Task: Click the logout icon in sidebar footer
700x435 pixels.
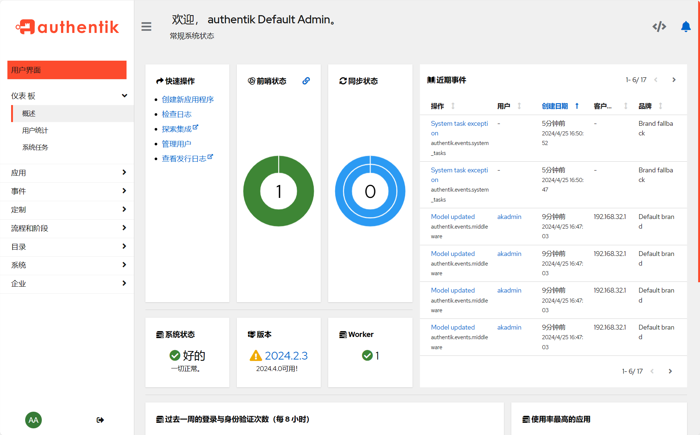Action: coord(100,420)
